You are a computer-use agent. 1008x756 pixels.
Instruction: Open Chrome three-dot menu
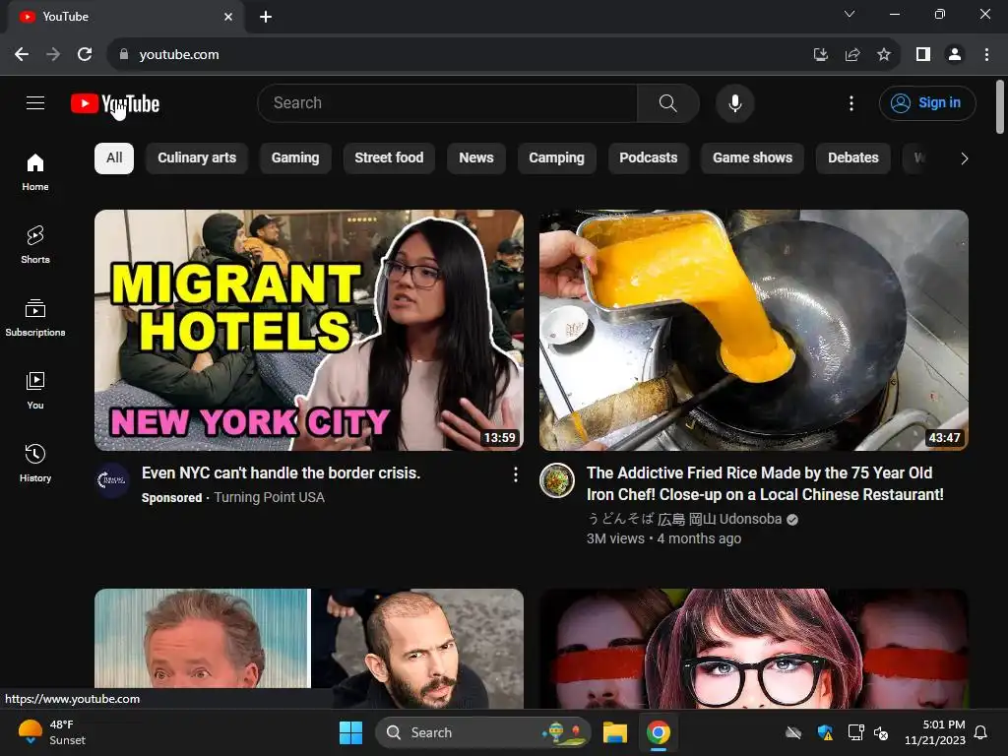pos(986,55)
